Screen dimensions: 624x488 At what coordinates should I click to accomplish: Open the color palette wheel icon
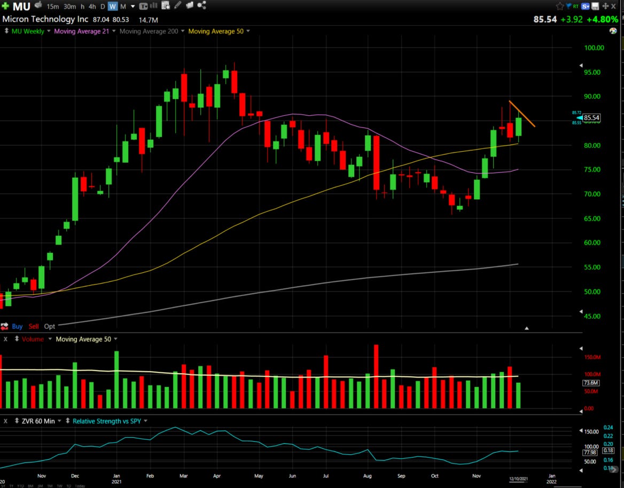point(613,31)
